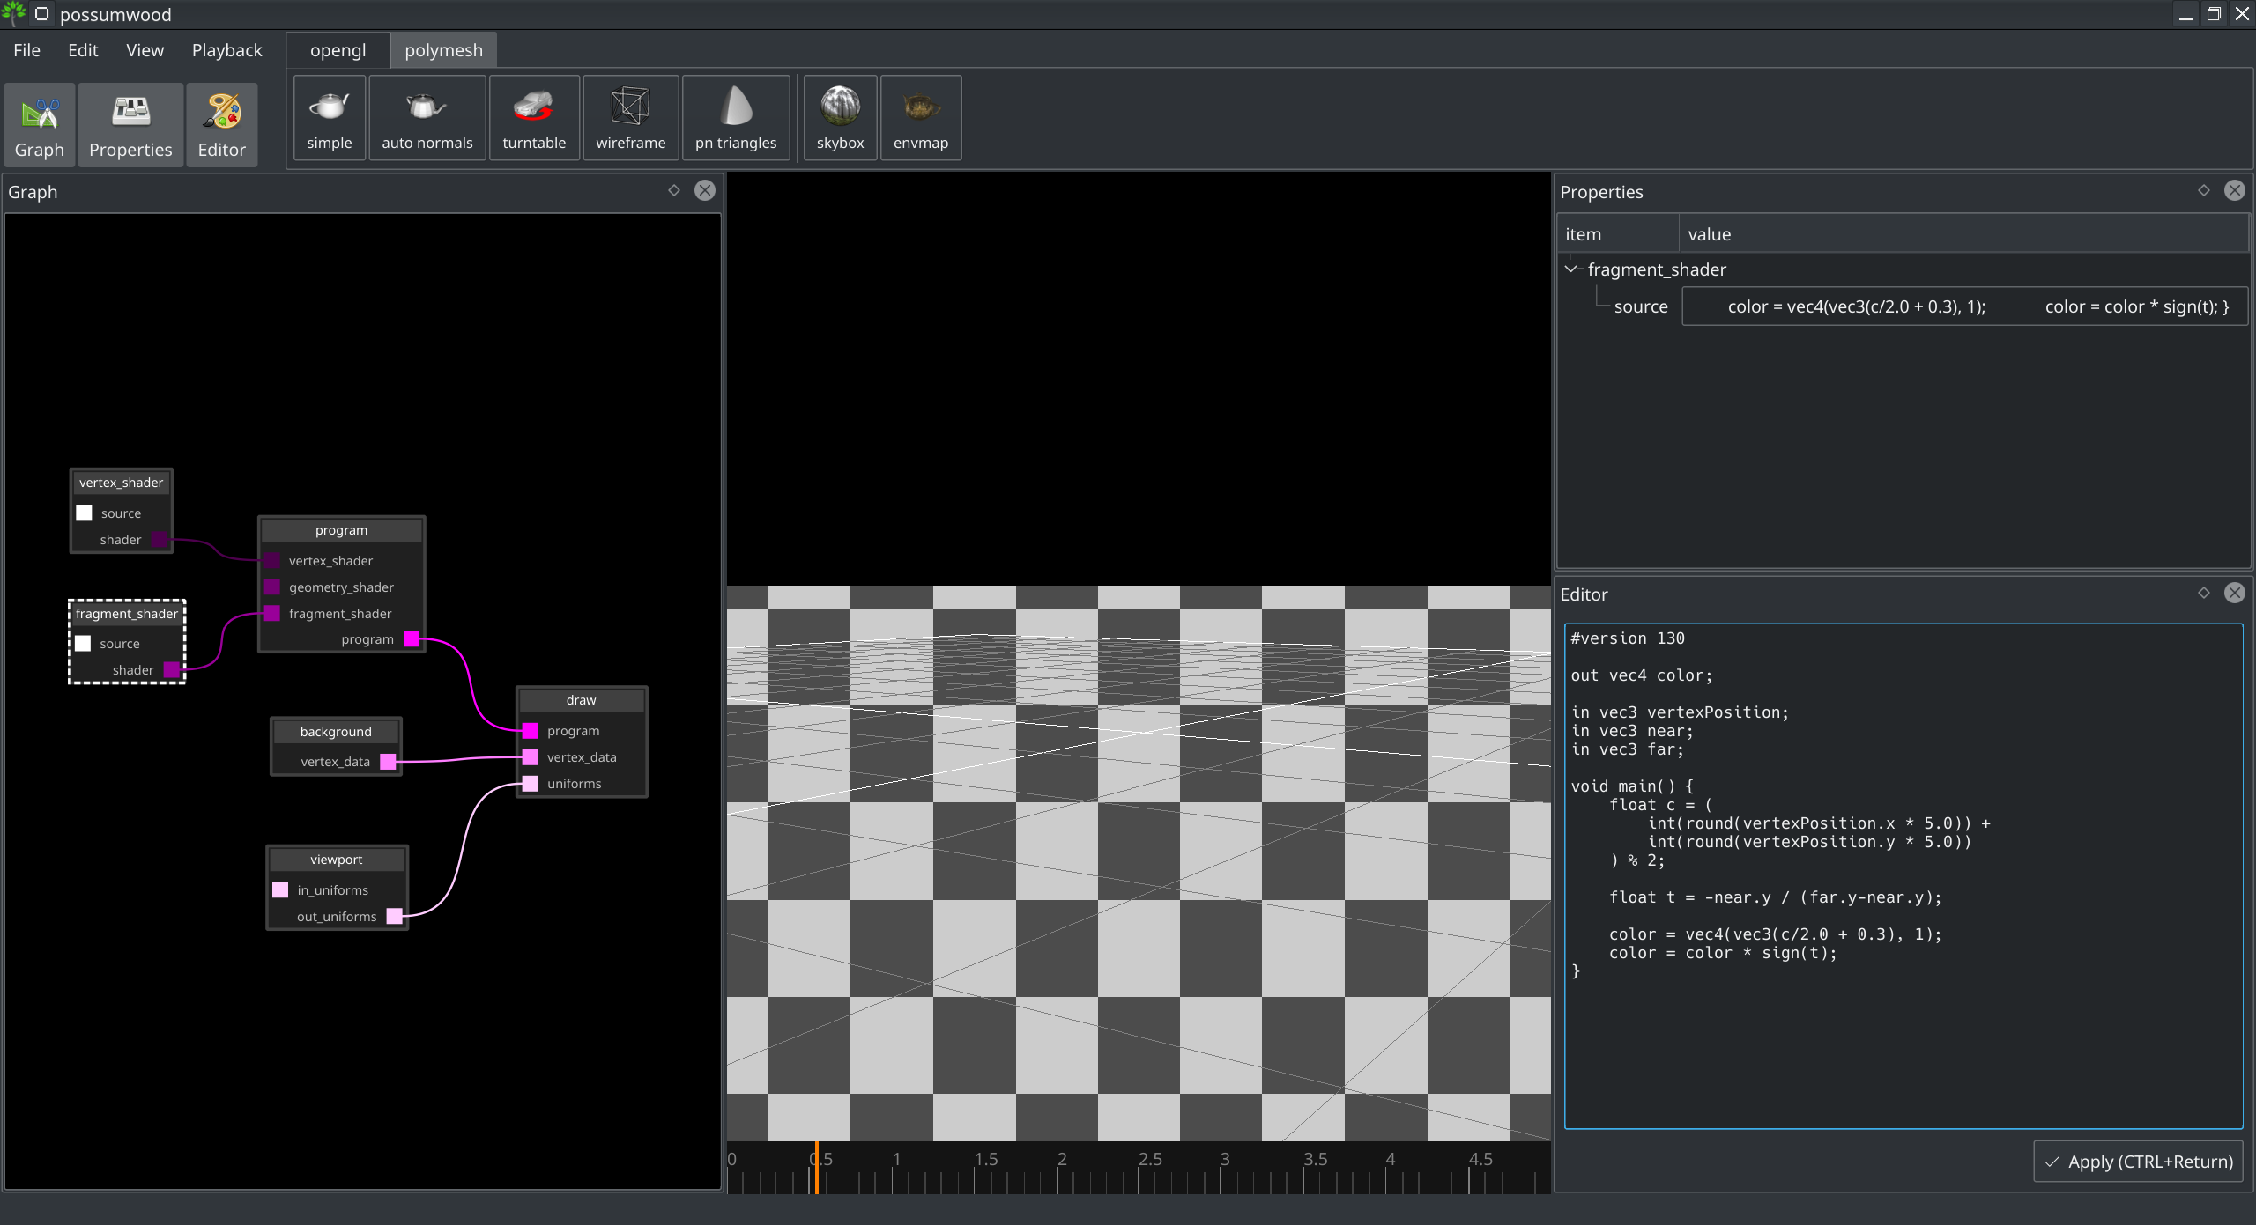
Task: Collapse the fragment_shader node in graph
Action: [127, 614]
